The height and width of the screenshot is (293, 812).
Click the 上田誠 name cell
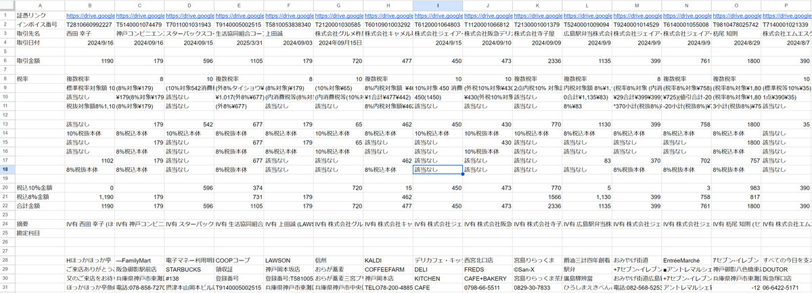289,32
